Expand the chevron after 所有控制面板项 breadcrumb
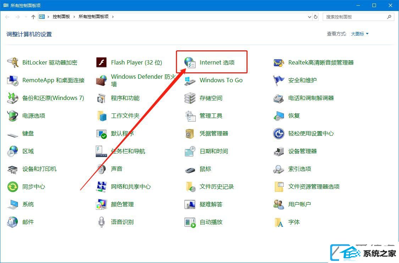This screenshot has height=263, width=399. click(x=113, y=17)
